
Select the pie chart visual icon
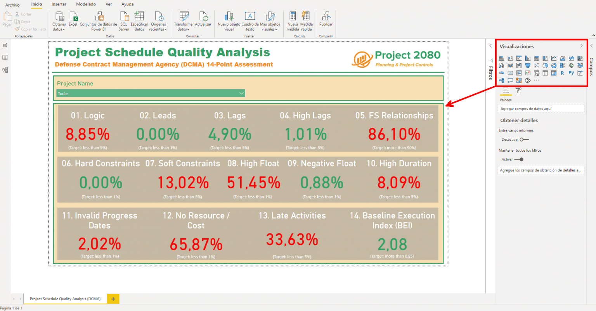pyautogui.click(x=545, y=65)
